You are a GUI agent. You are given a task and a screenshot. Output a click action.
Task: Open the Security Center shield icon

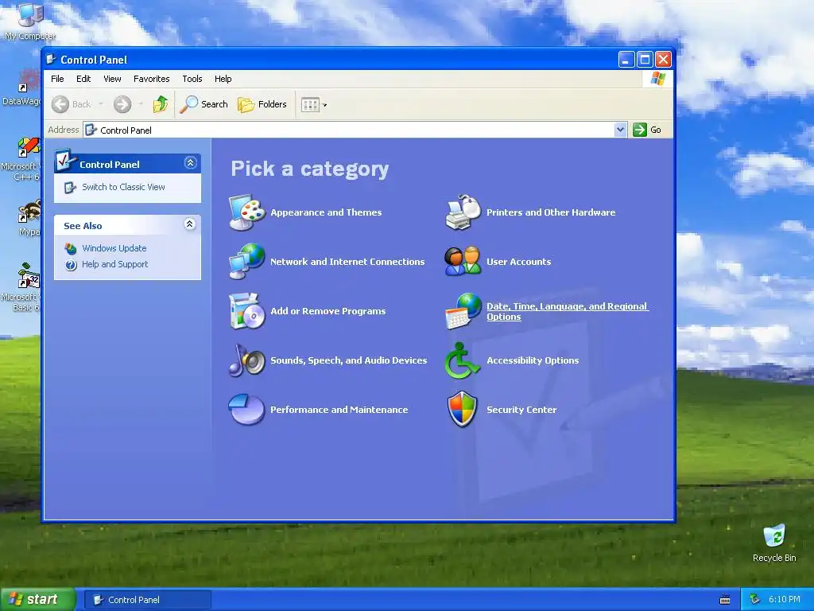(463, 410)
